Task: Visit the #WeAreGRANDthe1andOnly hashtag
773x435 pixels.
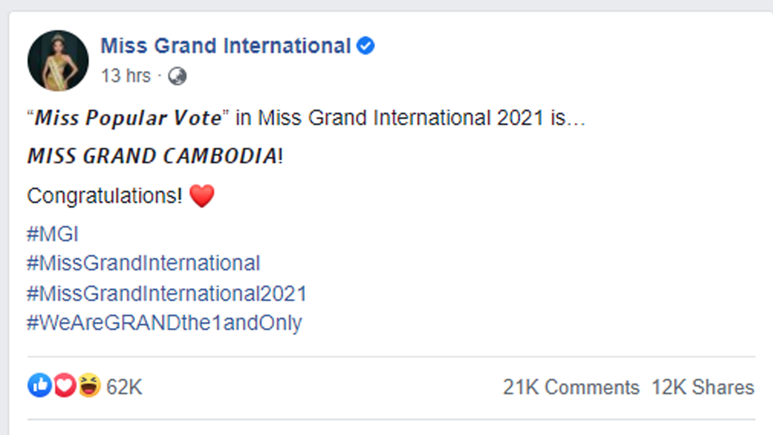Action: pos(164,323)
